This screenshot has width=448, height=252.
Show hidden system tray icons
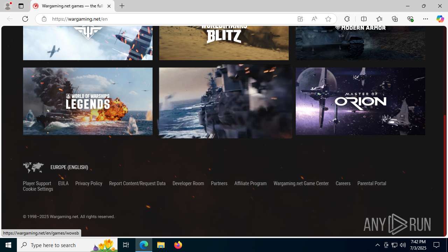377,245
